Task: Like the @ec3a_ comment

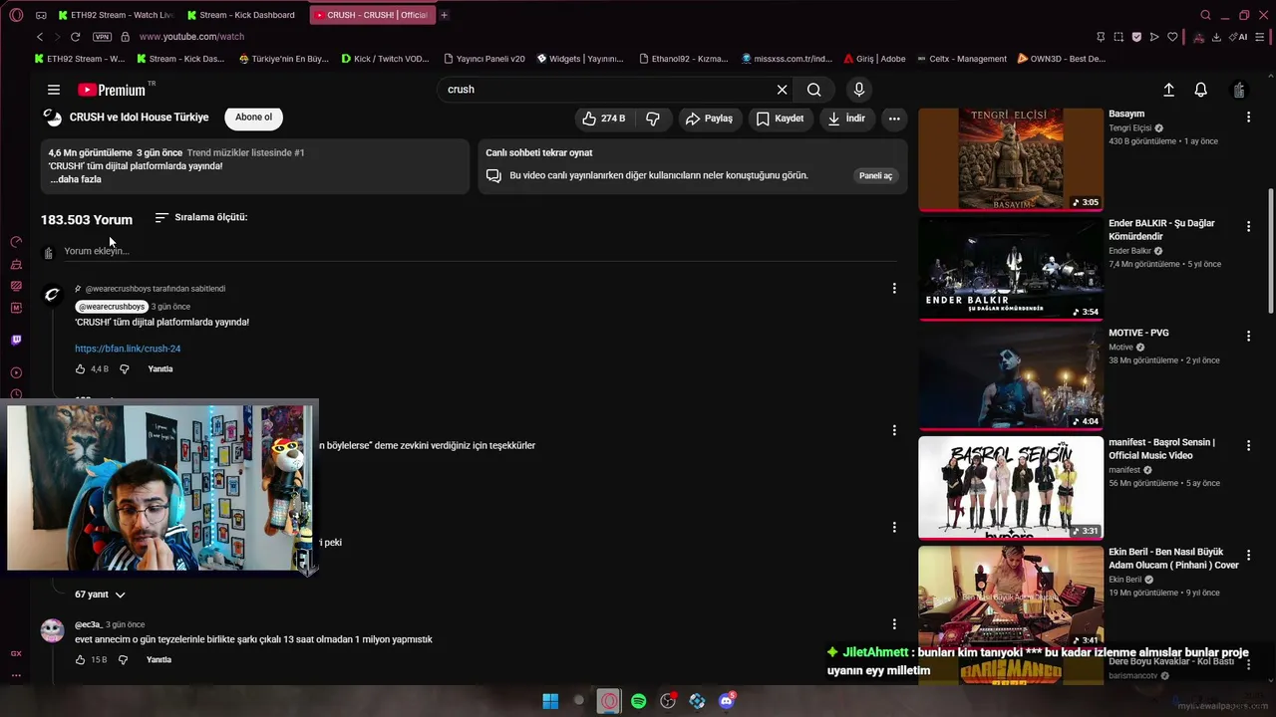Action: (81, 660)
